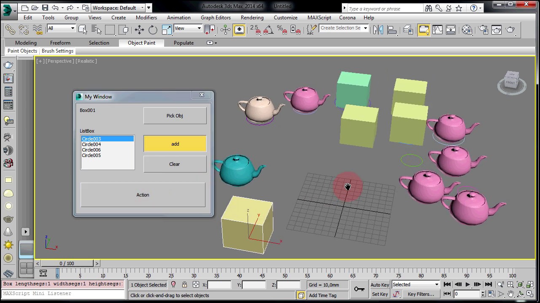Click the Mirror tool icon
Screen dimensions: 540x303
coord(378,29)
